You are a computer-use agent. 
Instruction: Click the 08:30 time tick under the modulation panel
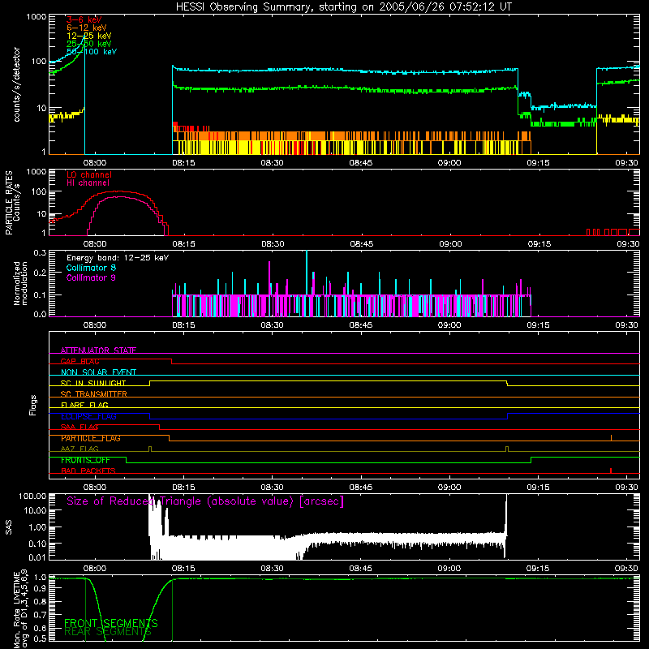[x=273, y=325]
